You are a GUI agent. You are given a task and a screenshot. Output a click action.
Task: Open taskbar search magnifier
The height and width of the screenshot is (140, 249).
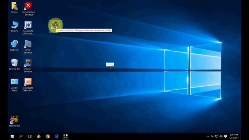coord(21,136)
